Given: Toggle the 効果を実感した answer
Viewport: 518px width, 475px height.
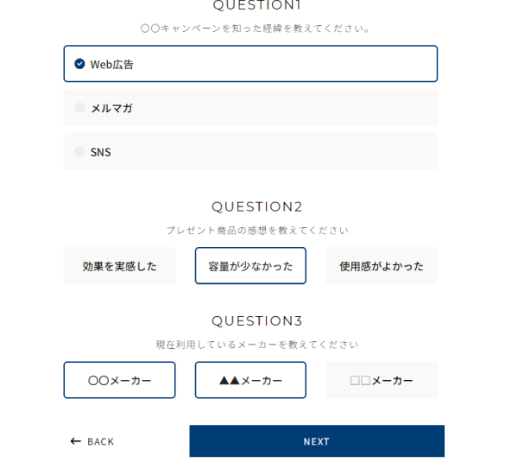Looking at the screenshot, I should pos(119,266).
